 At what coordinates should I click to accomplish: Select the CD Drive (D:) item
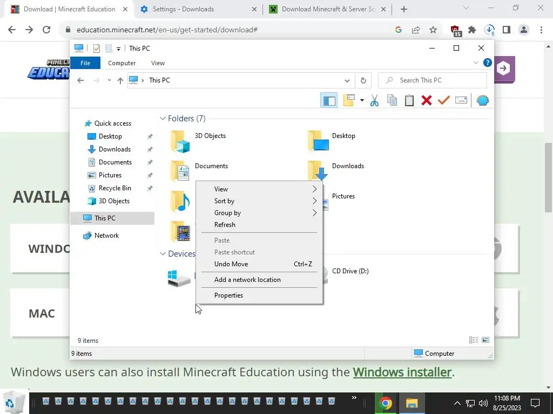point(350,271)
